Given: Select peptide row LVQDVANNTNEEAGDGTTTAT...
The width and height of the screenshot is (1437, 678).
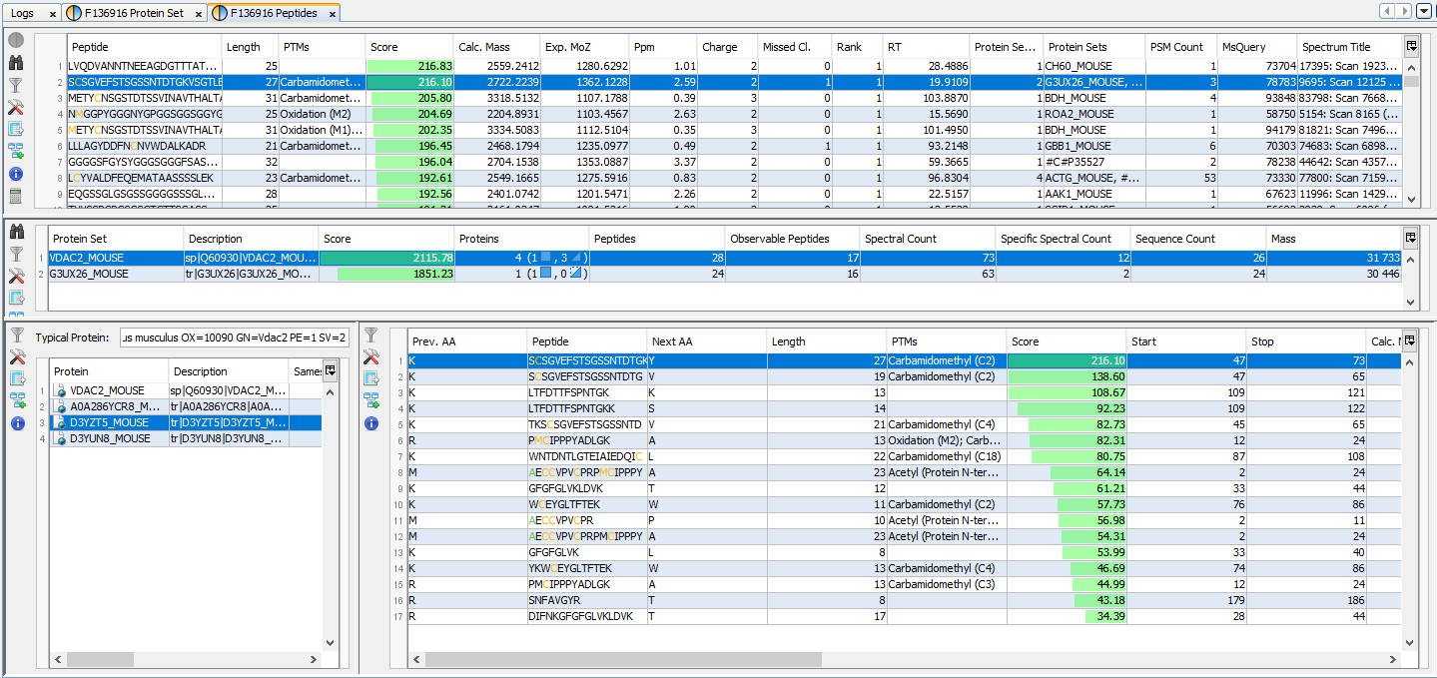Looking at the screenshot, I should coord(735,66).
